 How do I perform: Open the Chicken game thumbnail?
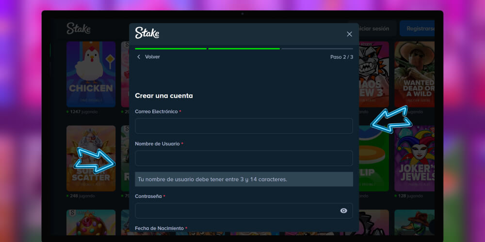tap(91, 74)
